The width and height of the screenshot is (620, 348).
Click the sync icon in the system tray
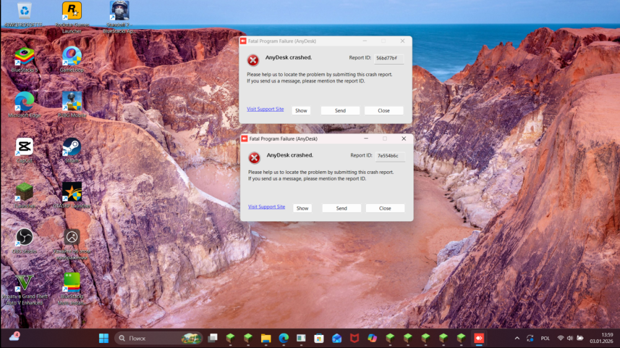point(530,338)
